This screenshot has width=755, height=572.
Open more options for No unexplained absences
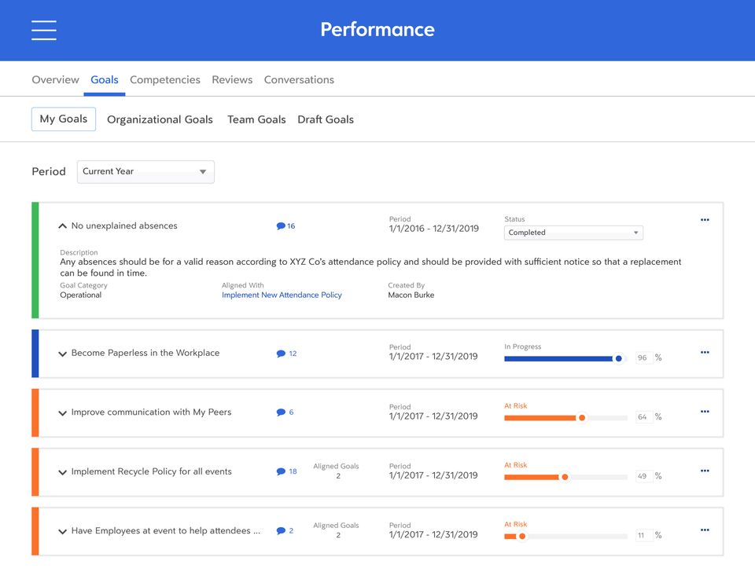click(705, 220)
